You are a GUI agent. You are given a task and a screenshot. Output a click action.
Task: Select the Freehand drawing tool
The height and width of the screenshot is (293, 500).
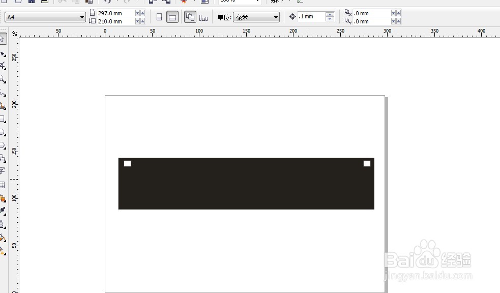pos(4,93)
